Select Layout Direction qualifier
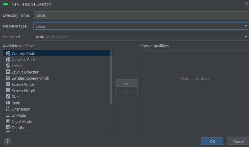This screenshot has height=147, width=249. pyautogui.click(x=57, y=72)
